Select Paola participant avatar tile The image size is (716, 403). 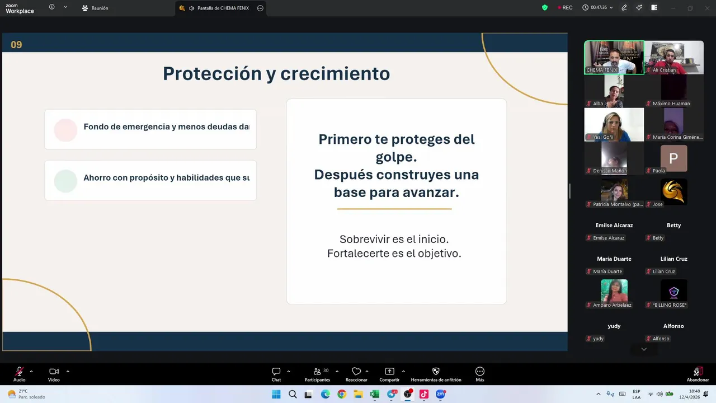coord(673,158)
